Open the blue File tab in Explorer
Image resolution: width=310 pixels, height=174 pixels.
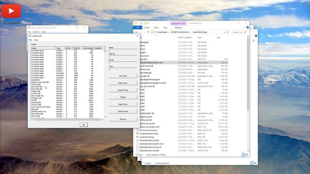pos(138,28)
